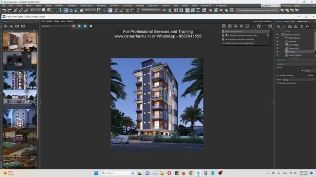Open the Workspaces Default dropdown
This screenshot has width=316, height=177.
pos(304,5)
